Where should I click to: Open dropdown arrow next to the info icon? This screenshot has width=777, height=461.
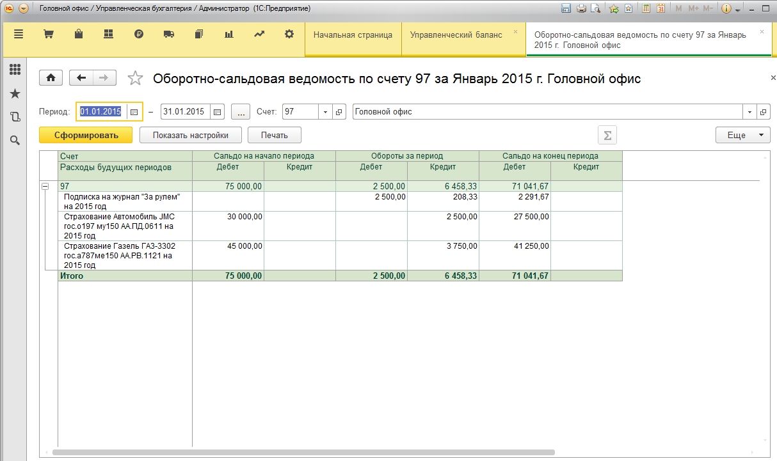pos(738,10)
